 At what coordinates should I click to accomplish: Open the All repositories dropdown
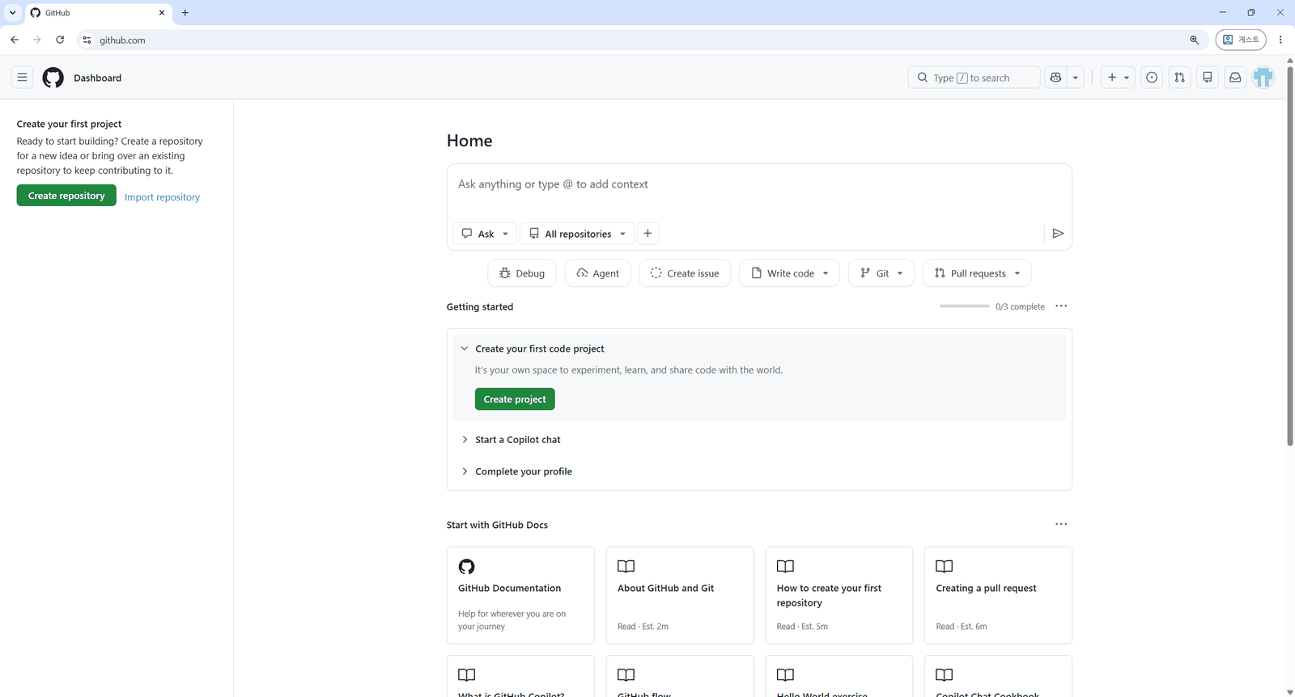577,234
